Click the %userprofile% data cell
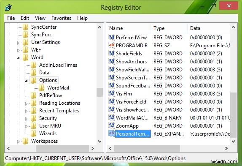Viewport: 242px width, 166px height. pyautogui.click(x=210, y=134)
